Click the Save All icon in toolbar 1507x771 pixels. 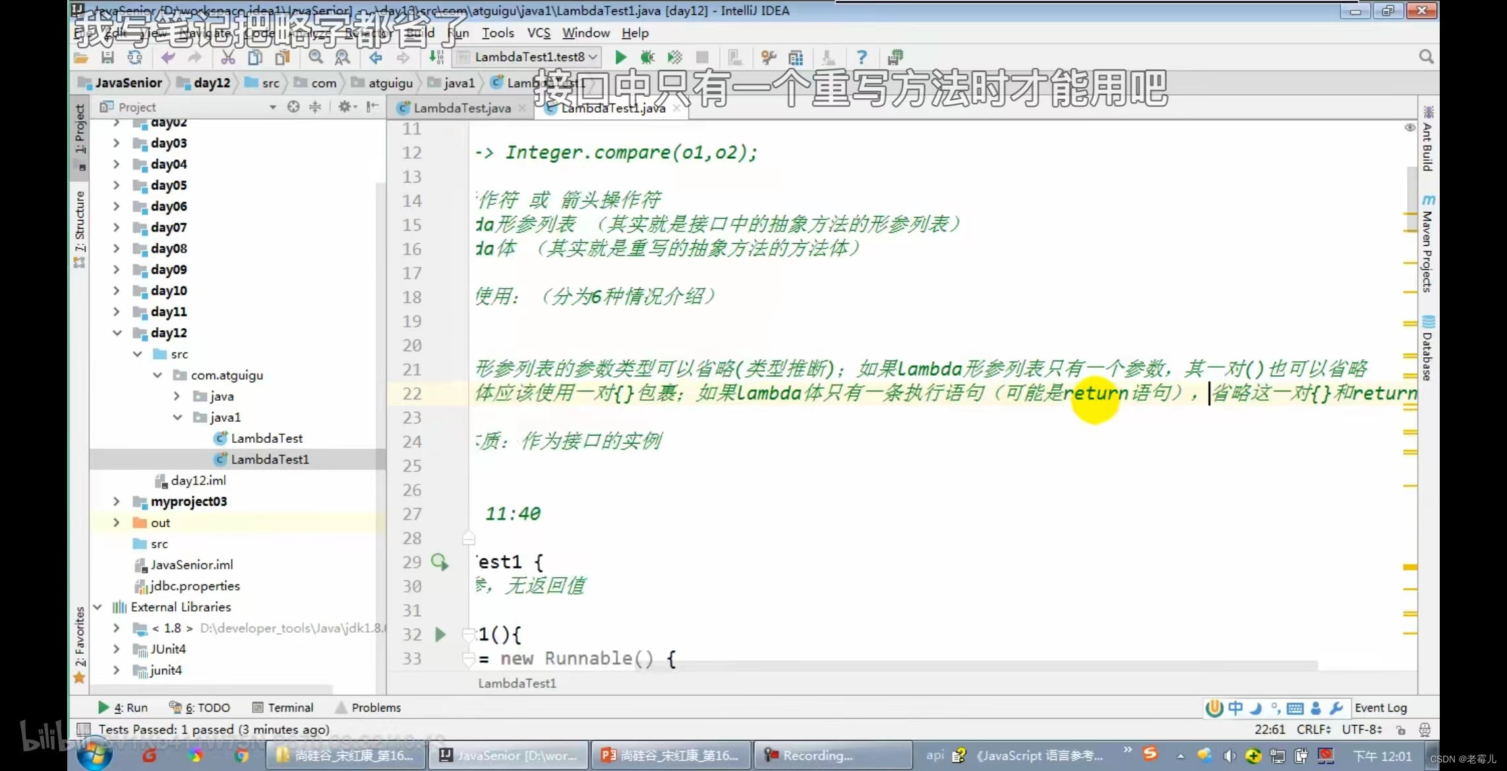click(107, 57)
